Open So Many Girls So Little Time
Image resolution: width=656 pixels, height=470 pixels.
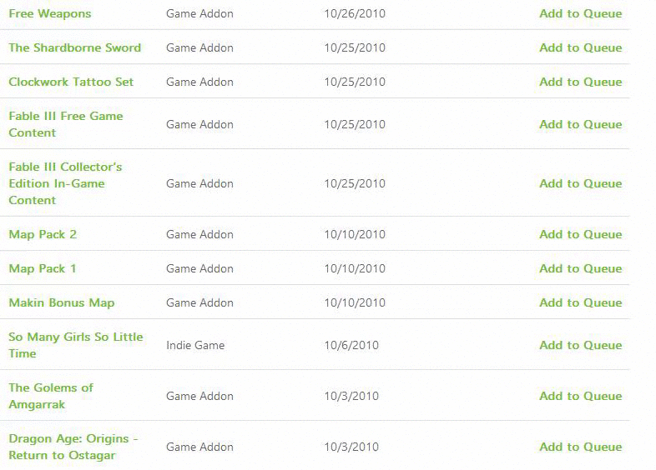point(76,345)
